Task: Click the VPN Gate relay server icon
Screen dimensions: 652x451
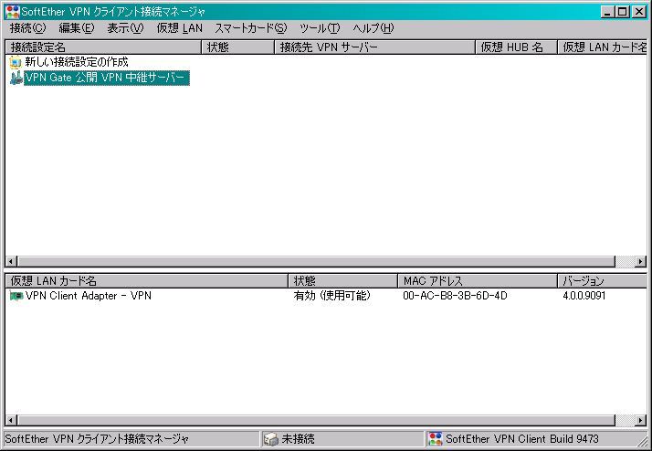Action: (x=16, y=78)
